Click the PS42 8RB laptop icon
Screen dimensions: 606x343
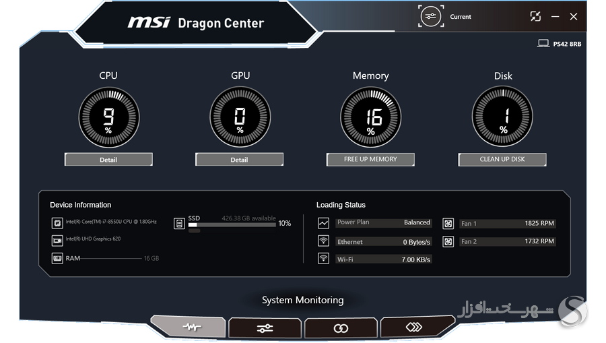[x=543, y=43]
